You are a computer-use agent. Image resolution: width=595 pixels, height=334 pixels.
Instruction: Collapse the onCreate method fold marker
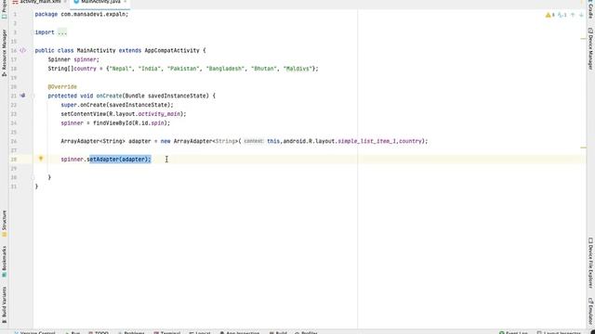[x=33, y=96]
